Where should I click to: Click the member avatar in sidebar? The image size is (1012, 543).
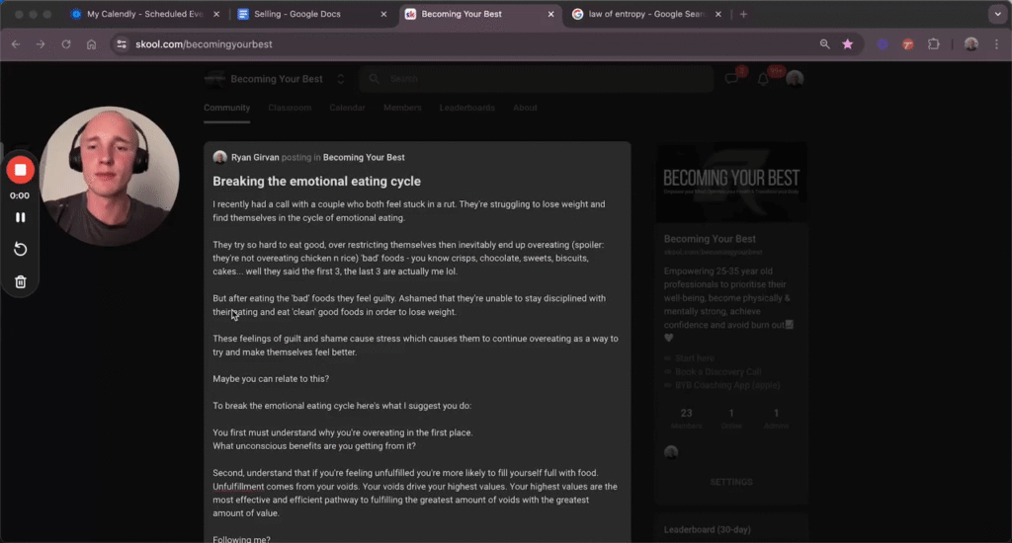[671, 452]
